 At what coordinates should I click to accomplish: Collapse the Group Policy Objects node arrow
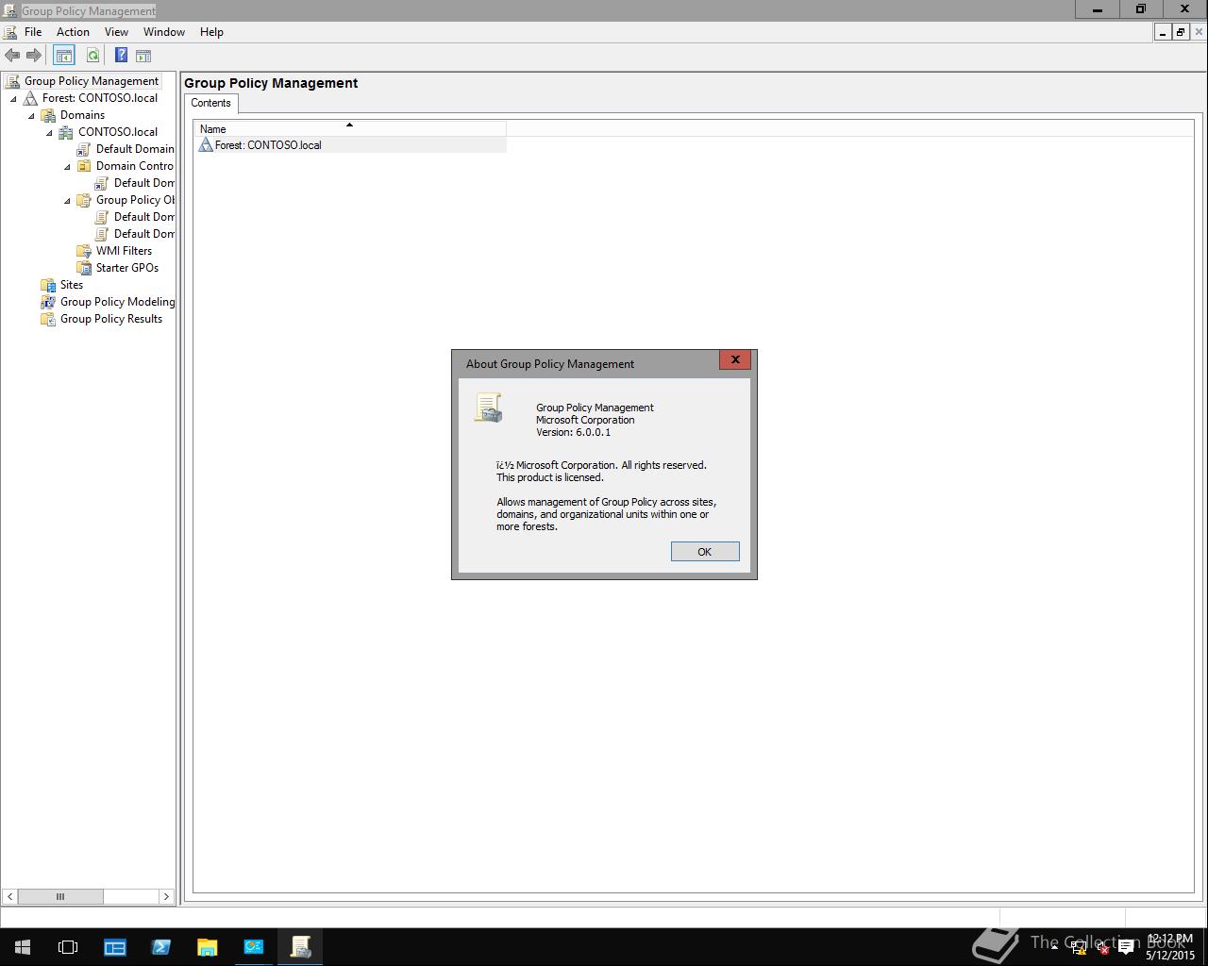tap(67, 200)
